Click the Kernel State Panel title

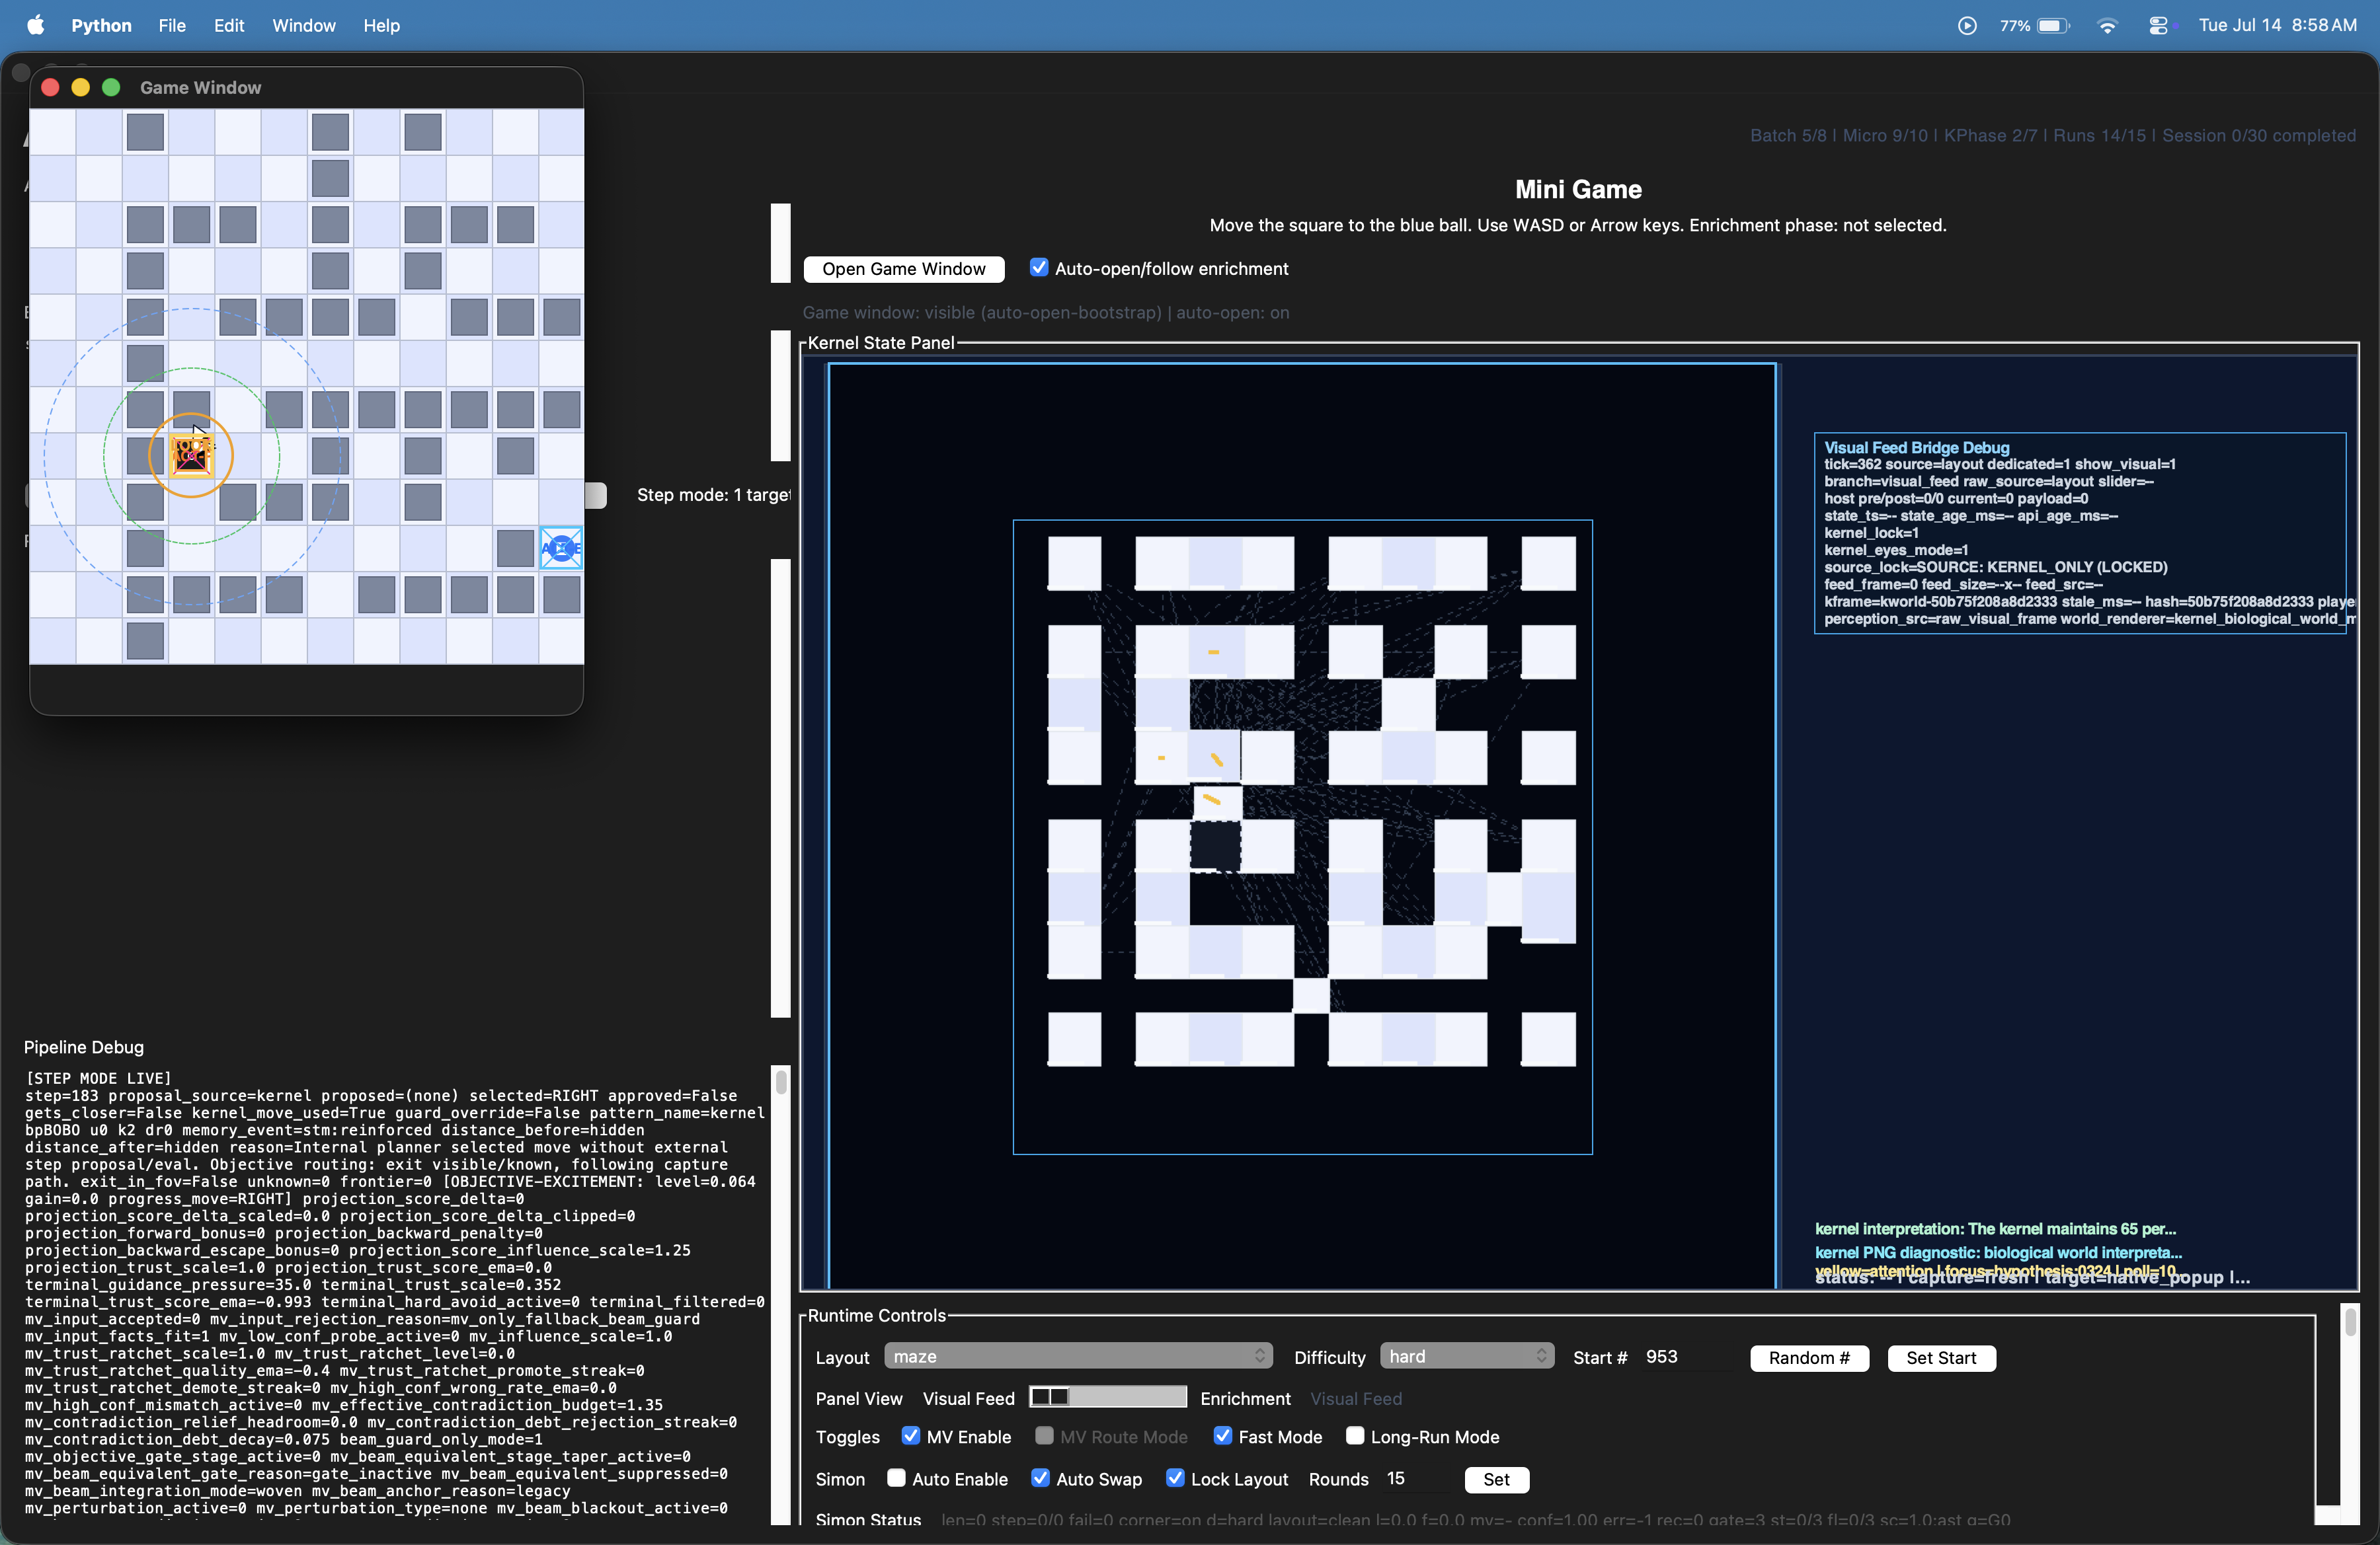click(880, 342)
